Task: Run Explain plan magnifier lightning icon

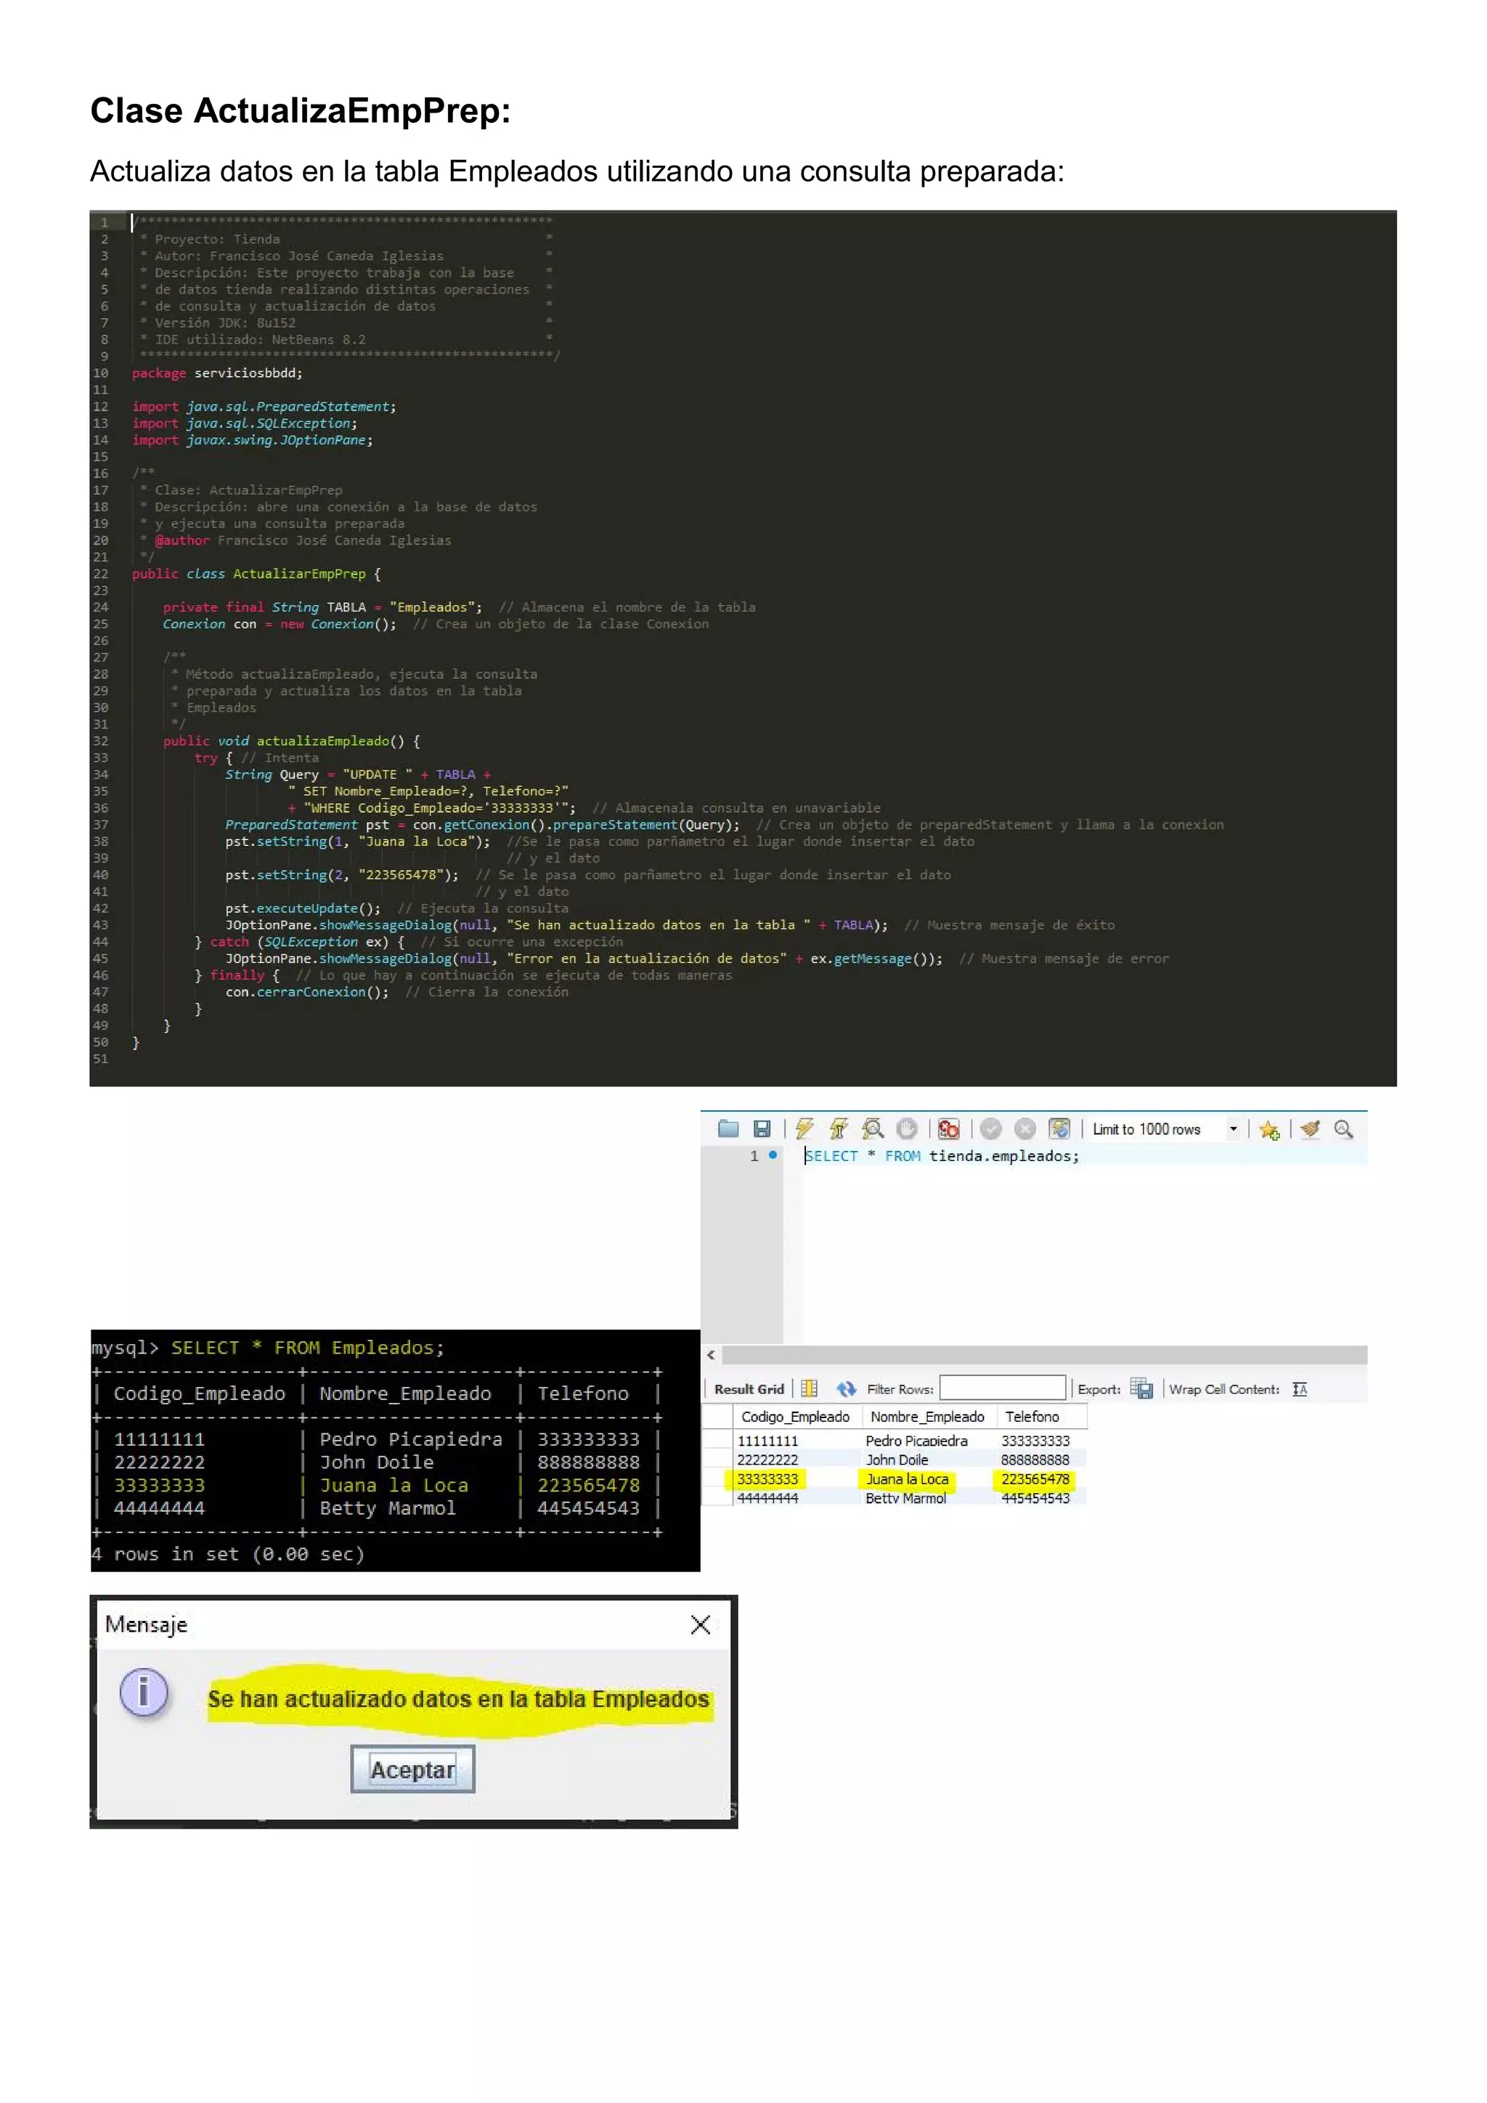Action: (x=873, y=1128)
